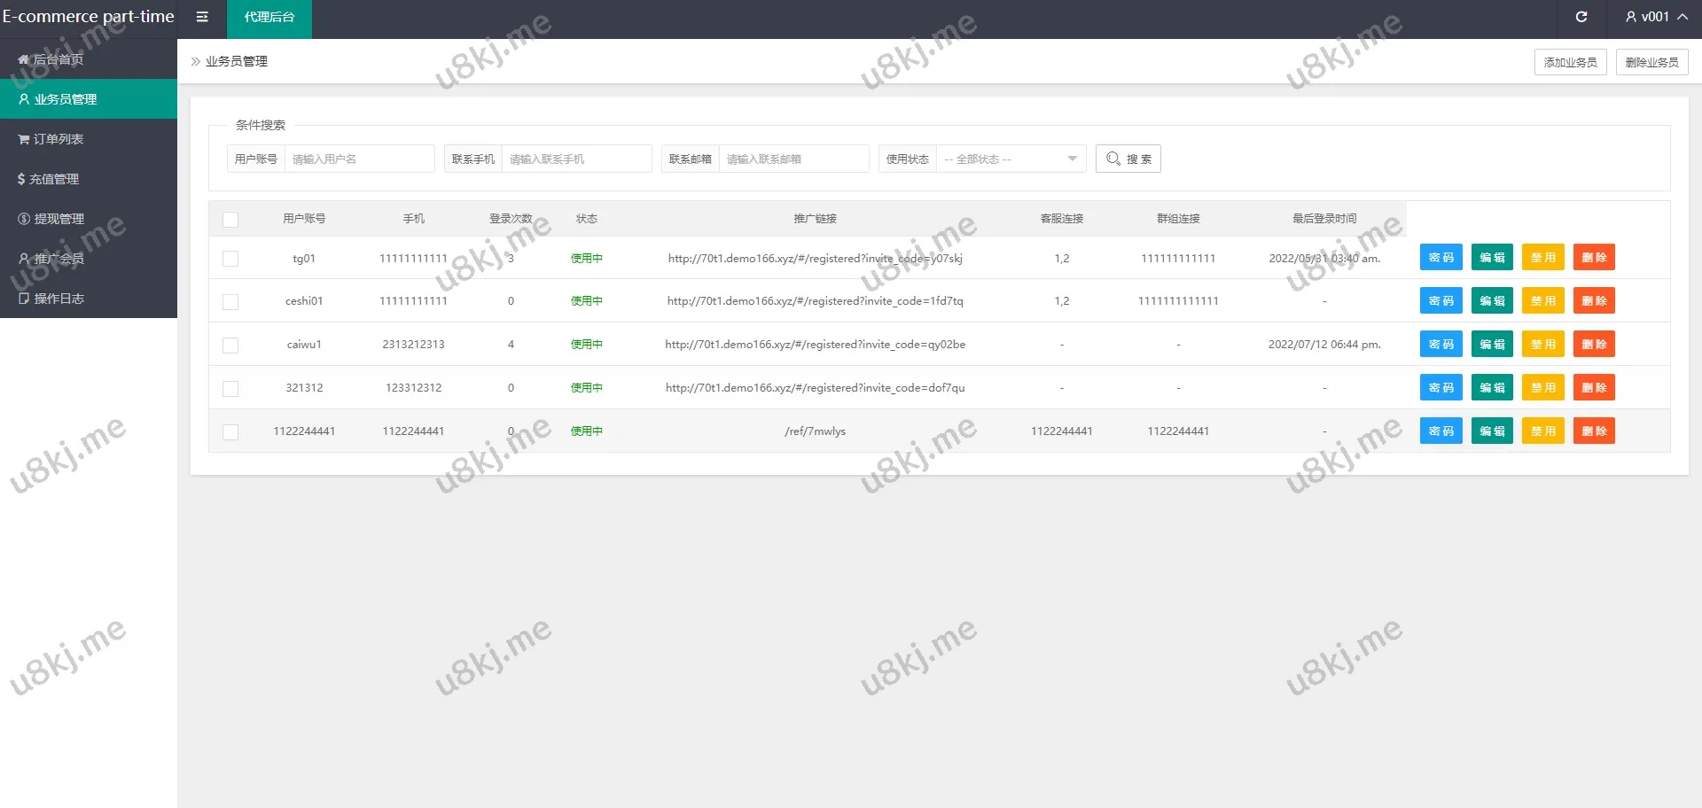Click the 添加业务员 button

pos(1570,62)
